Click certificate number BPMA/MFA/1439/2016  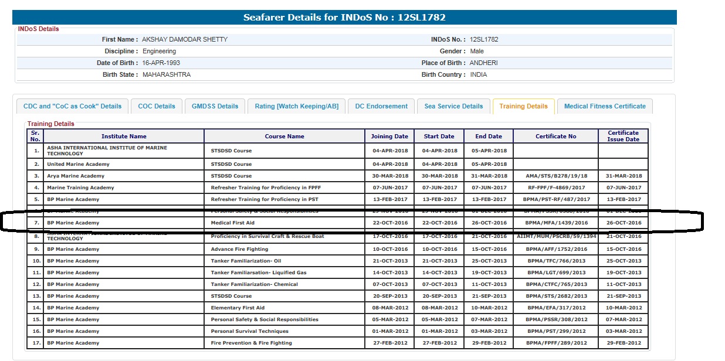(x=556, y=223)
